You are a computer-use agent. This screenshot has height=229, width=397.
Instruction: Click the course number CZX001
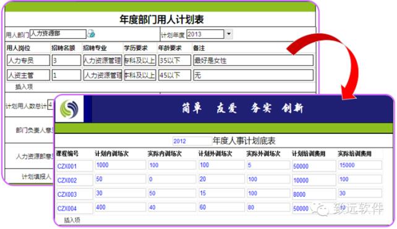[74, 166]
